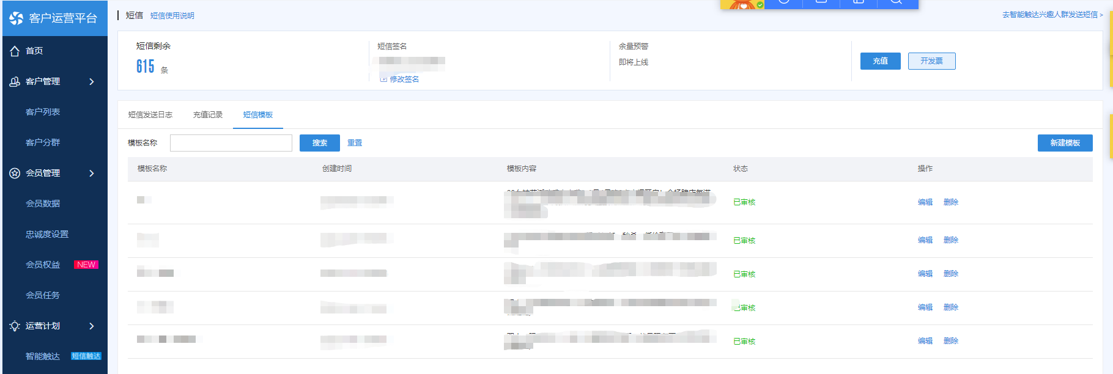The width and height of the screenshot is (1113, 374).
Task: Collapse the 运营计划 menu chevron
Action: [x=92, y=326]
